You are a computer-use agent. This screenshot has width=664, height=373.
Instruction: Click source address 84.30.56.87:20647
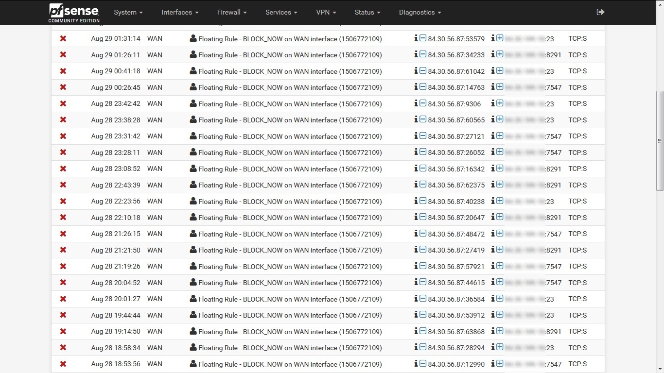456,218
